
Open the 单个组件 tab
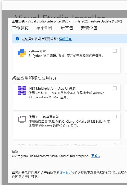point(45,28)
